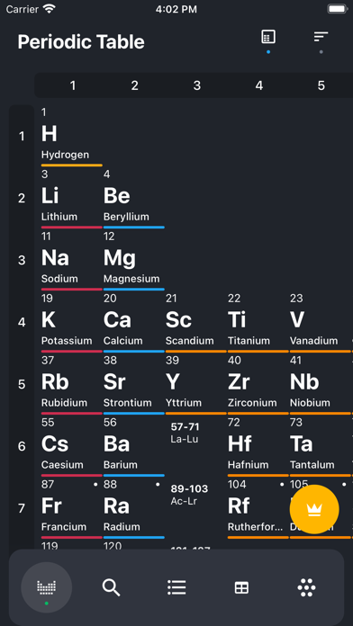Open the calculator view icon in header
Screen dimensions: 353x626
pyautogui.click(x=267, y=37)
